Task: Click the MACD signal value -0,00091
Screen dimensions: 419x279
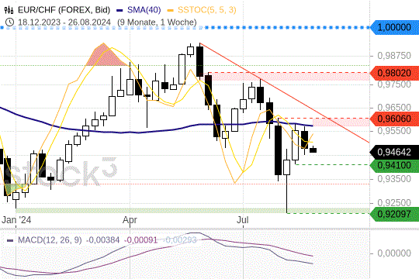Action: click(x=140, y=240)
